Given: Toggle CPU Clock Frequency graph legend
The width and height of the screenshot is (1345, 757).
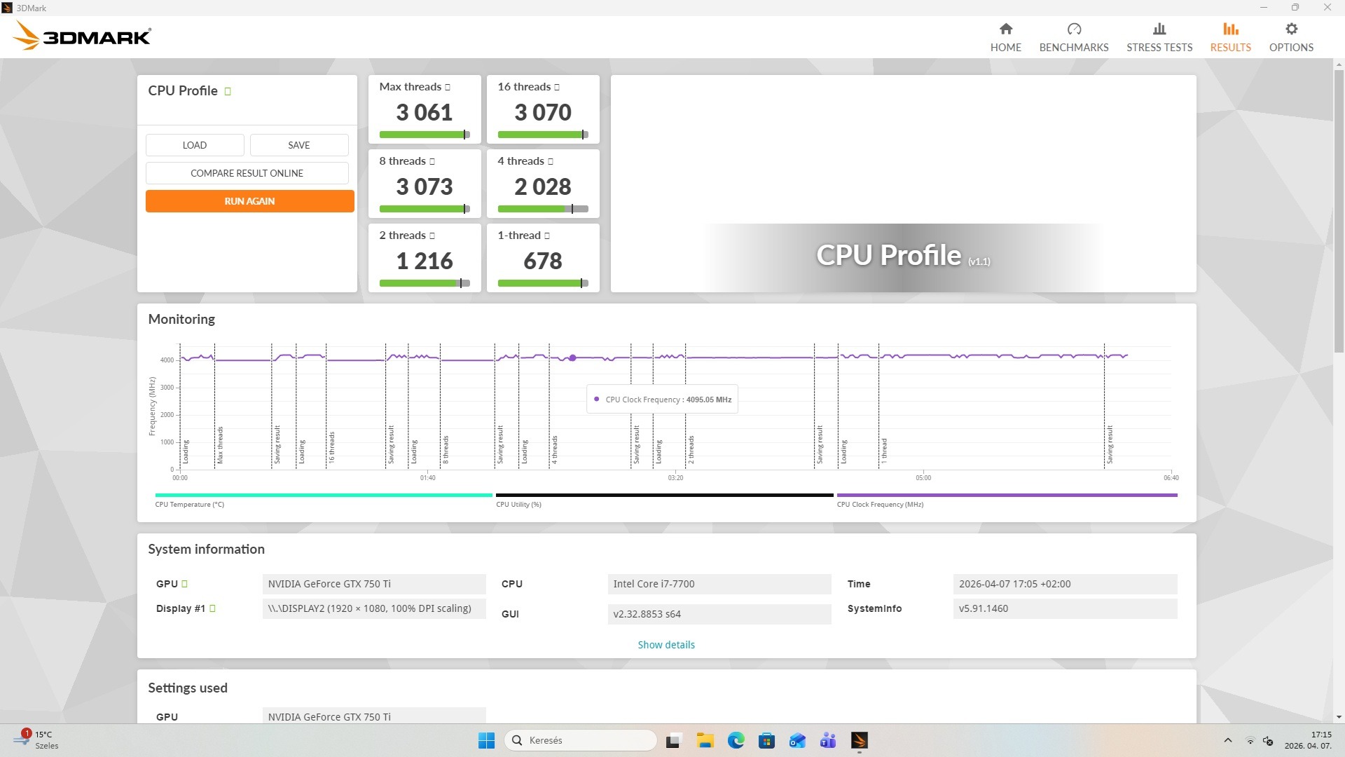Looking at the screenshot, I should click(879, 504).
